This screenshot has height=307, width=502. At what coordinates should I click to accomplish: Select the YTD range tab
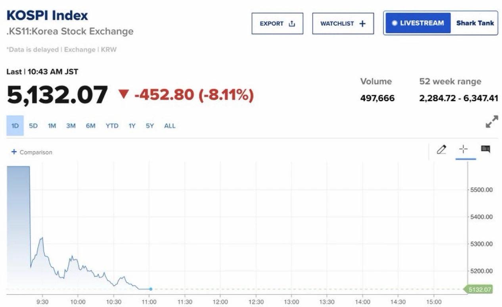[112, 125]
